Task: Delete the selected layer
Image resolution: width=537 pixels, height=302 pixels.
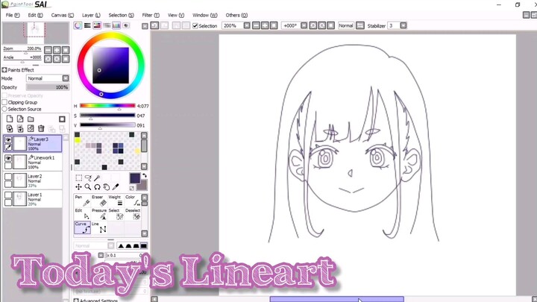Action: 41,128
